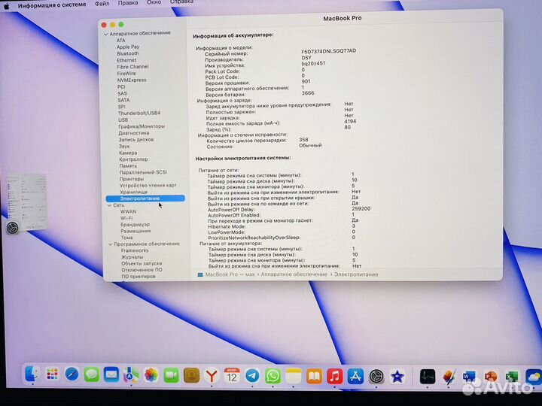This screenshot has height=406, width=542.
Task: Select Хранилище in the sidebar
Action: [x=134, y=192]
